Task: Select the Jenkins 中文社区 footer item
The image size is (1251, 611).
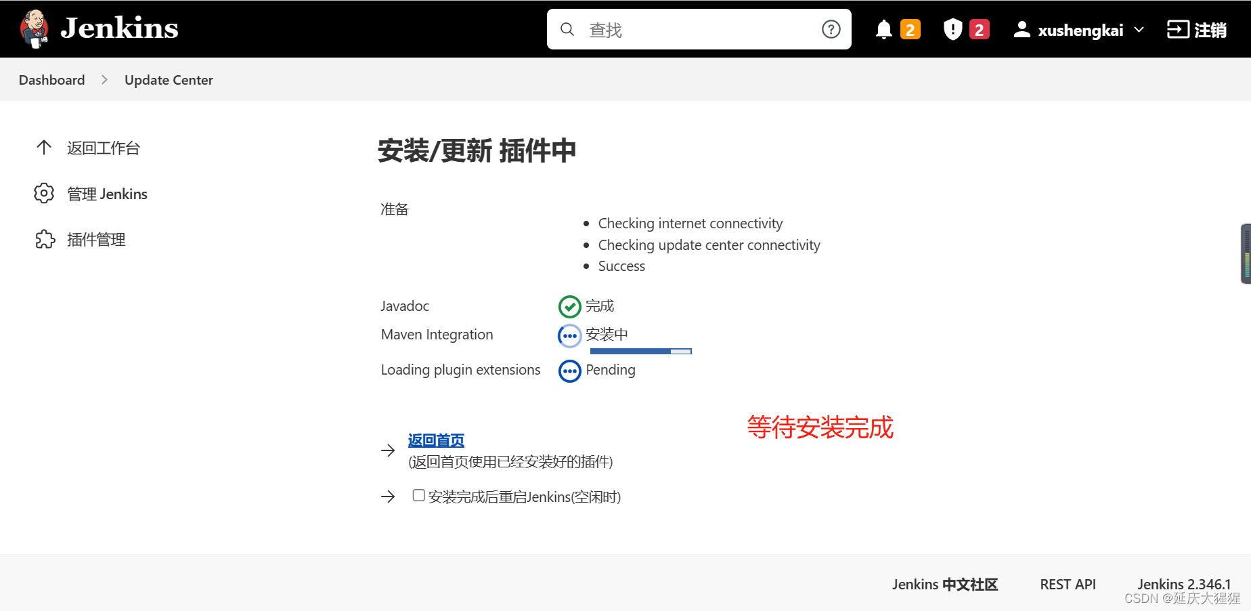Action: pos(944,584)
